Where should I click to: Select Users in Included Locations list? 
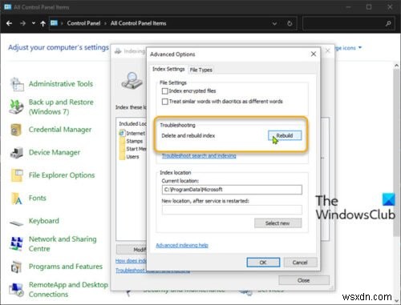tap(132, 157)
